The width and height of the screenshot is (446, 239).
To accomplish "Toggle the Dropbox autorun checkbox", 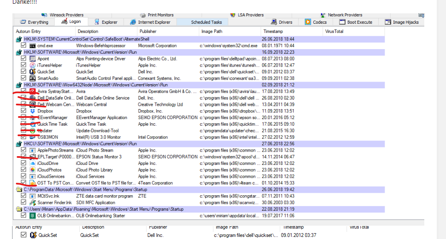I will (24, 111).
